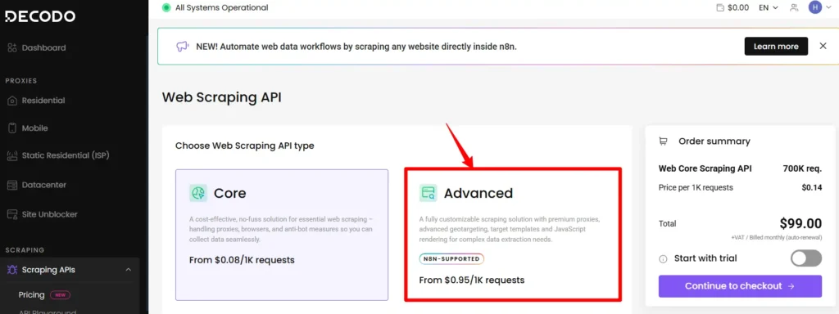Select the Advanced API type card
Screen dimensions: 839x314
513,234
